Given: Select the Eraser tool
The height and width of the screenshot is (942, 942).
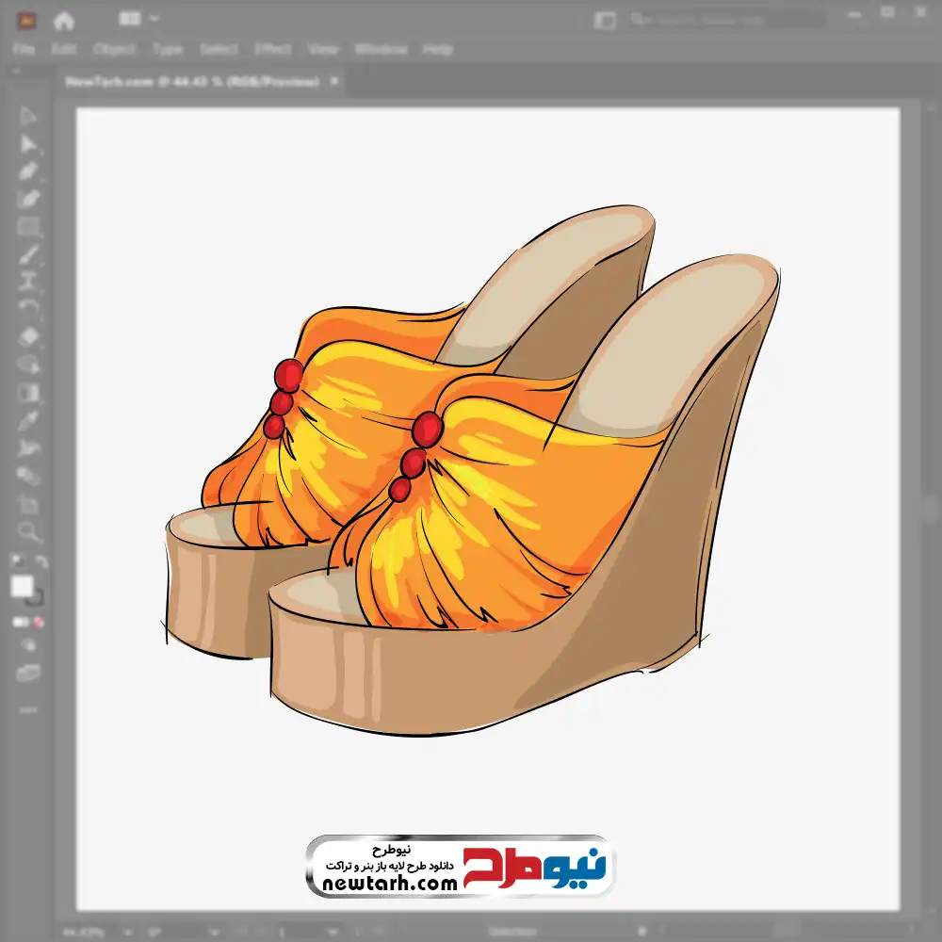Looking at the screenshot, I should tap(28, 336).
